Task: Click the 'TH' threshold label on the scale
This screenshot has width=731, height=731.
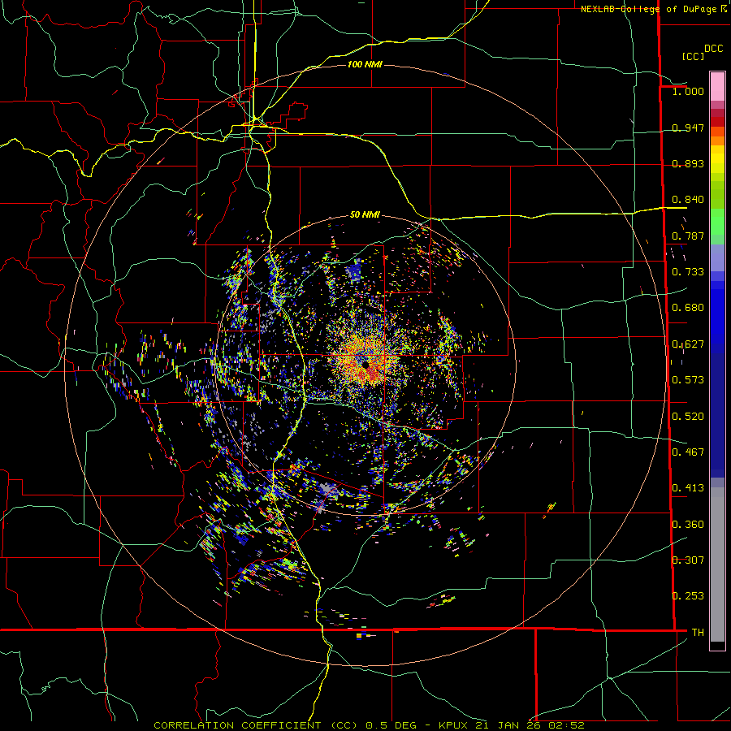Action: click(x=698, y=633)
